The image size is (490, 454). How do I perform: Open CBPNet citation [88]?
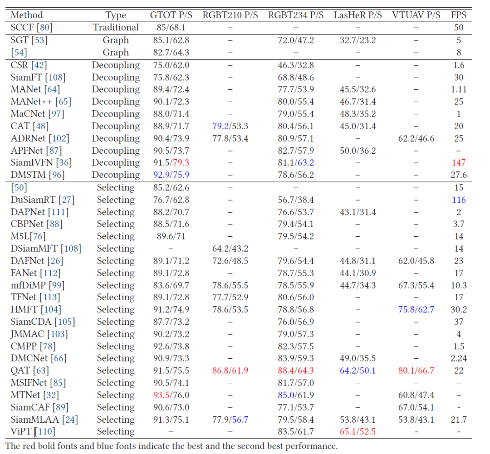(x=54, y=224)
